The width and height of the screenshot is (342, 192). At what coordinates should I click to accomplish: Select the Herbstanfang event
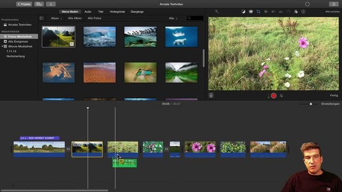pos(15,57)
